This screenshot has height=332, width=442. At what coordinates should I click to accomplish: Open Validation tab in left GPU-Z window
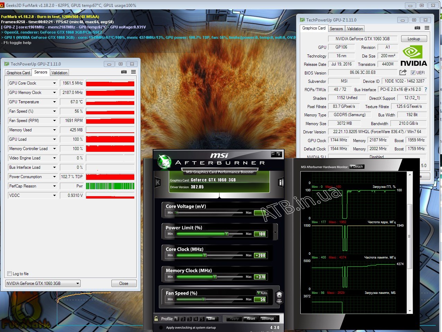click(x=60, y=72)
